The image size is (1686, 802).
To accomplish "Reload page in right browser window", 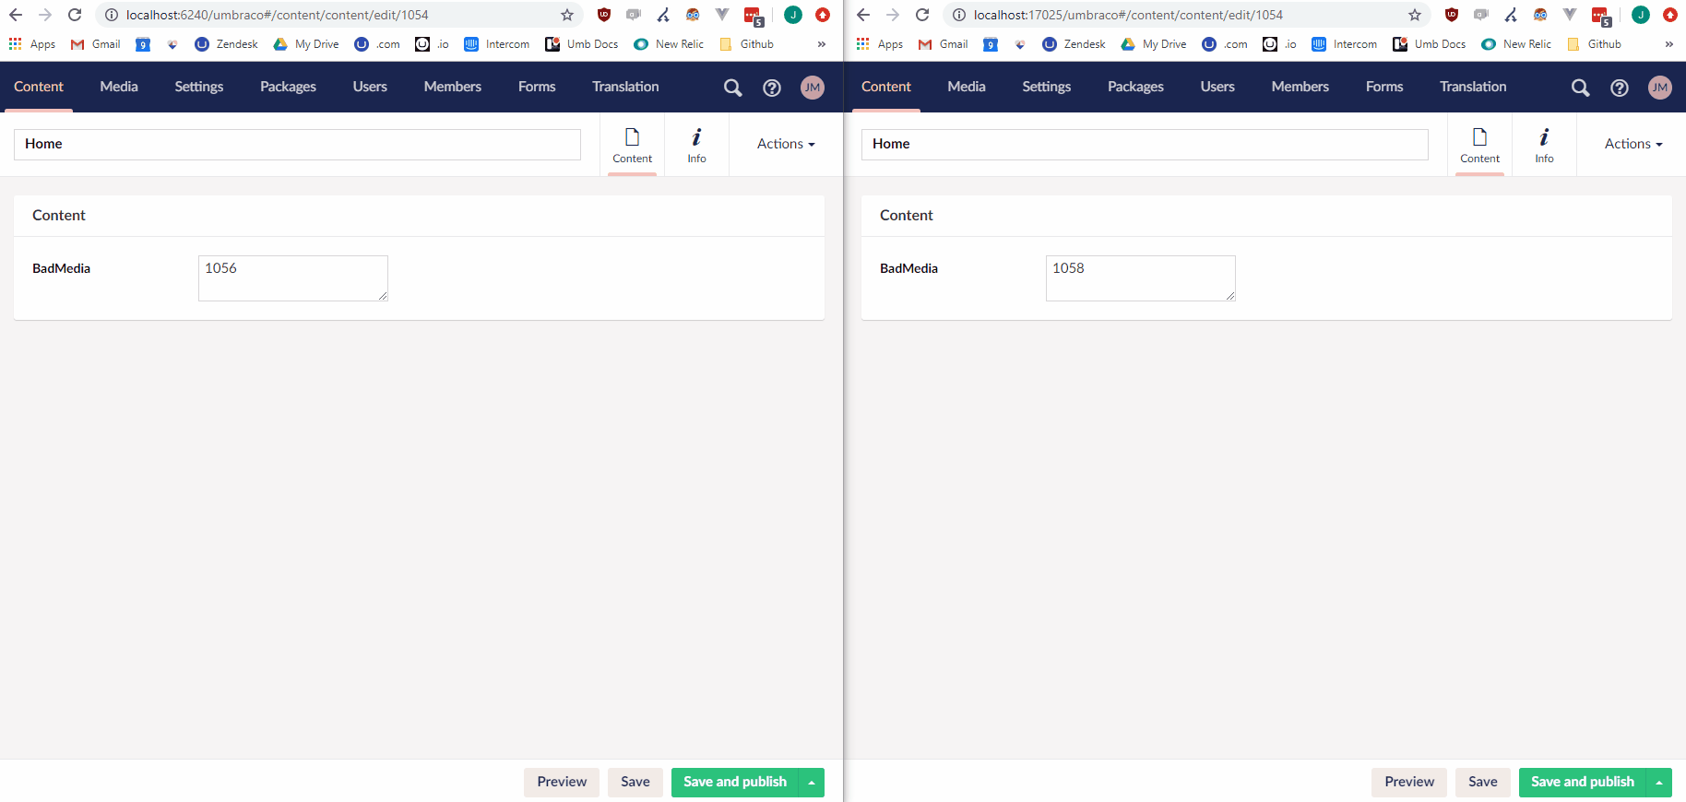I will pyautogui.click(x=922, y=15).
